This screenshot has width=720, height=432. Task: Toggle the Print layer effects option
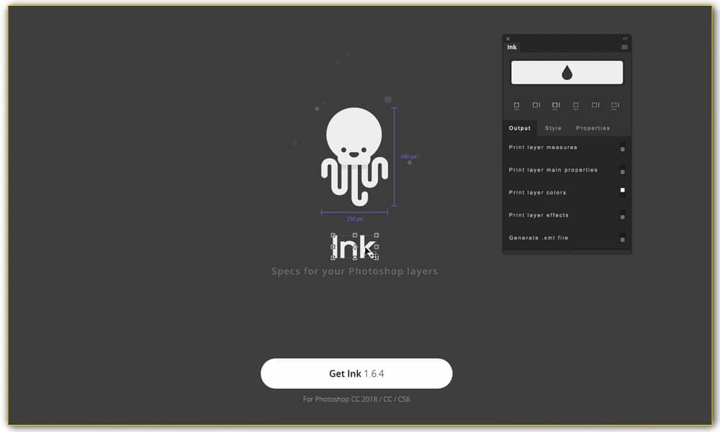pos(621,216)
